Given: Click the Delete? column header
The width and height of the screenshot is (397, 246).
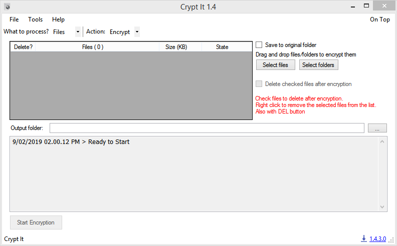Looking at the screenshot, I should 23,47.
